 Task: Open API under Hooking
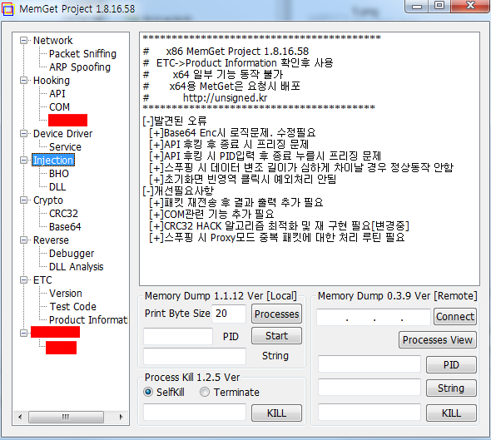click(x=57, y=93)
